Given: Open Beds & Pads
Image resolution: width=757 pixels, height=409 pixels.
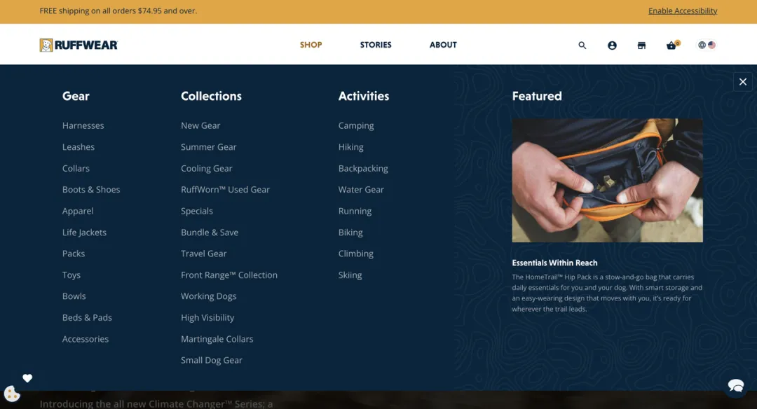Looking at the screenshot, I should [87, 317].
